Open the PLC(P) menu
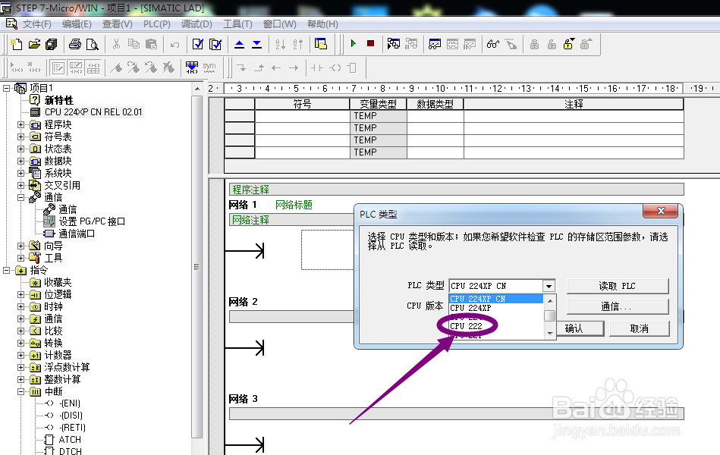 coord(156,24)
